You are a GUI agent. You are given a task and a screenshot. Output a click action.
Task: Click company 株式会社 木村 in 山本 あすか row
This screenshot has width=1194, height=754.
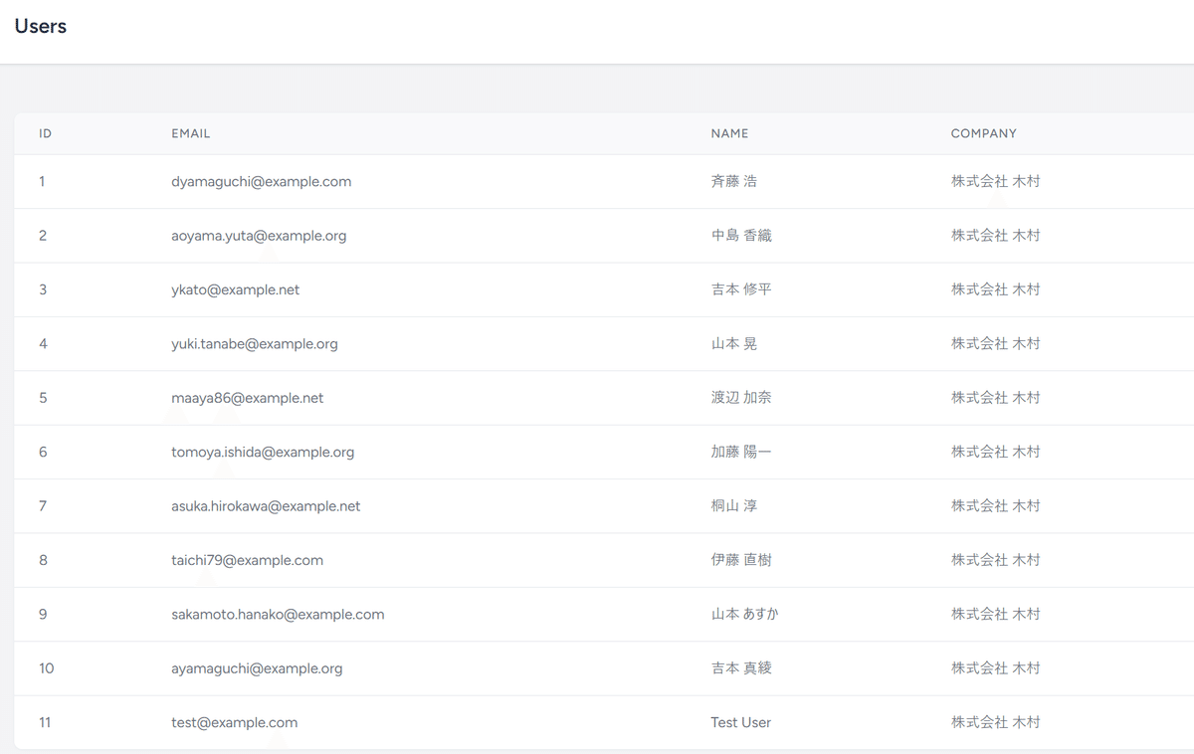point(996,614)
